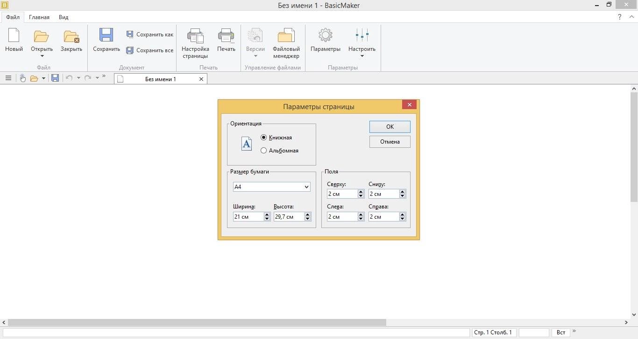Open the paper size A4 dropdown
Image resolution: width=638 pixels, height=339 pixels.
click(x=271, y=187)
